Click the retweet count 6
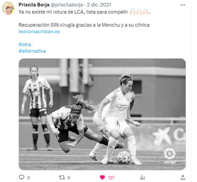 click(x=69, y=178)
